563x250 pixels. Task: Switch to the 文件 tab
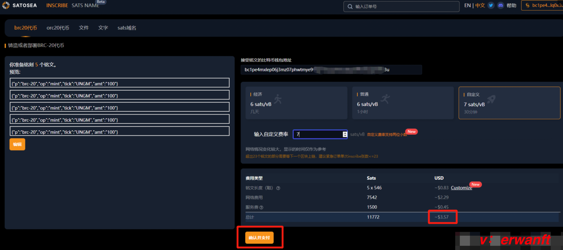coord(84,28)
